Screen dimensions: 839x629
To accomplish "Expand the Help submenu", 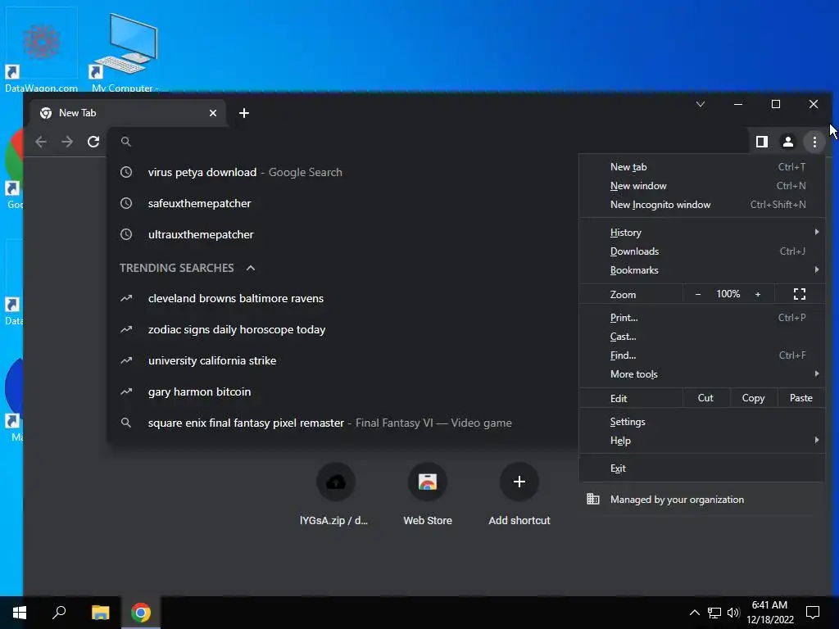I will pyautogui.click(x=702, y=440).
